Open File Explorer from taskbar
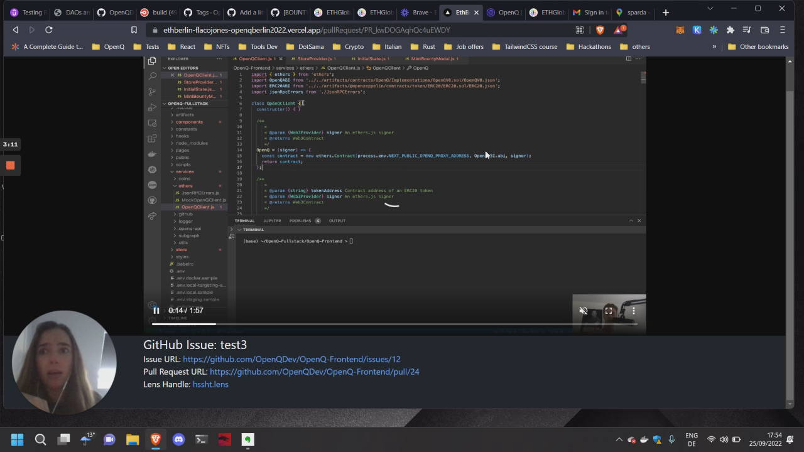This screenshot has width=804, height=452. tap(133, 439)
